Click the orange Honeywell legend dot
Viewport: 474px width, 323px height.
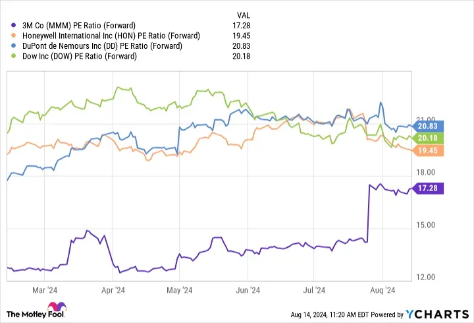point(14,36)
